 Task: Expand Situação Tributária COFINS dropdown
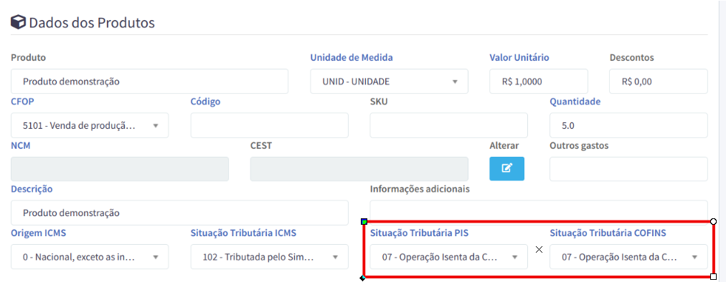[x=628, y=256]
